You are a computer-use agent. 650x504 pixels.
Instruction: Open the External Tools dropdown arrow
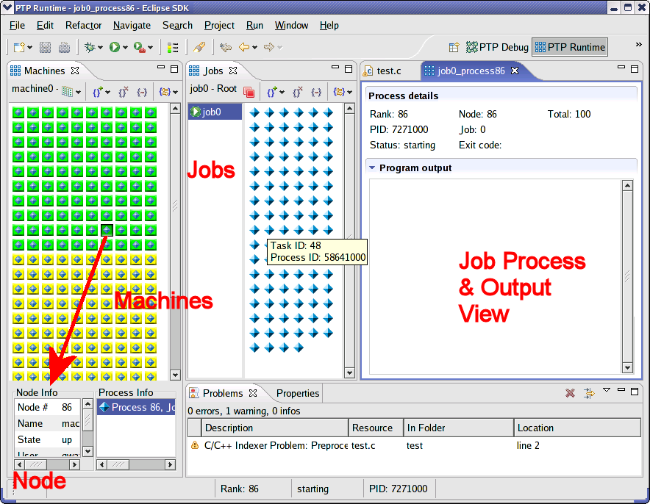tap(151, 48)
